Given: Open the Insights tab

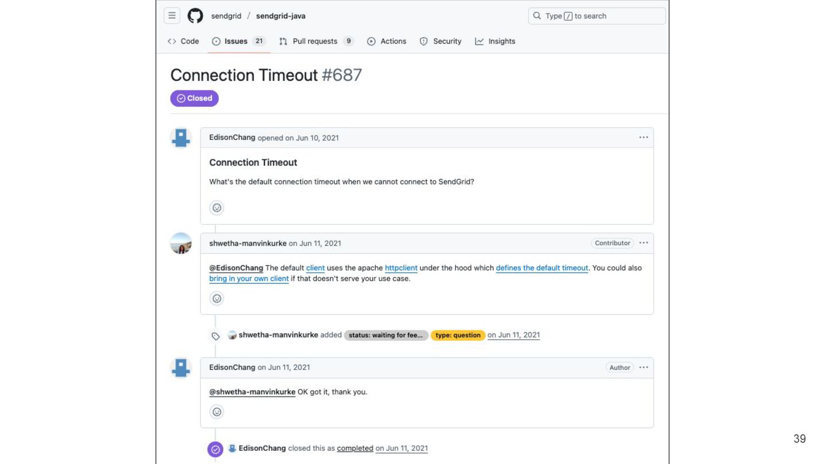Looking at the screenshot, I should [x=495, y=41].
